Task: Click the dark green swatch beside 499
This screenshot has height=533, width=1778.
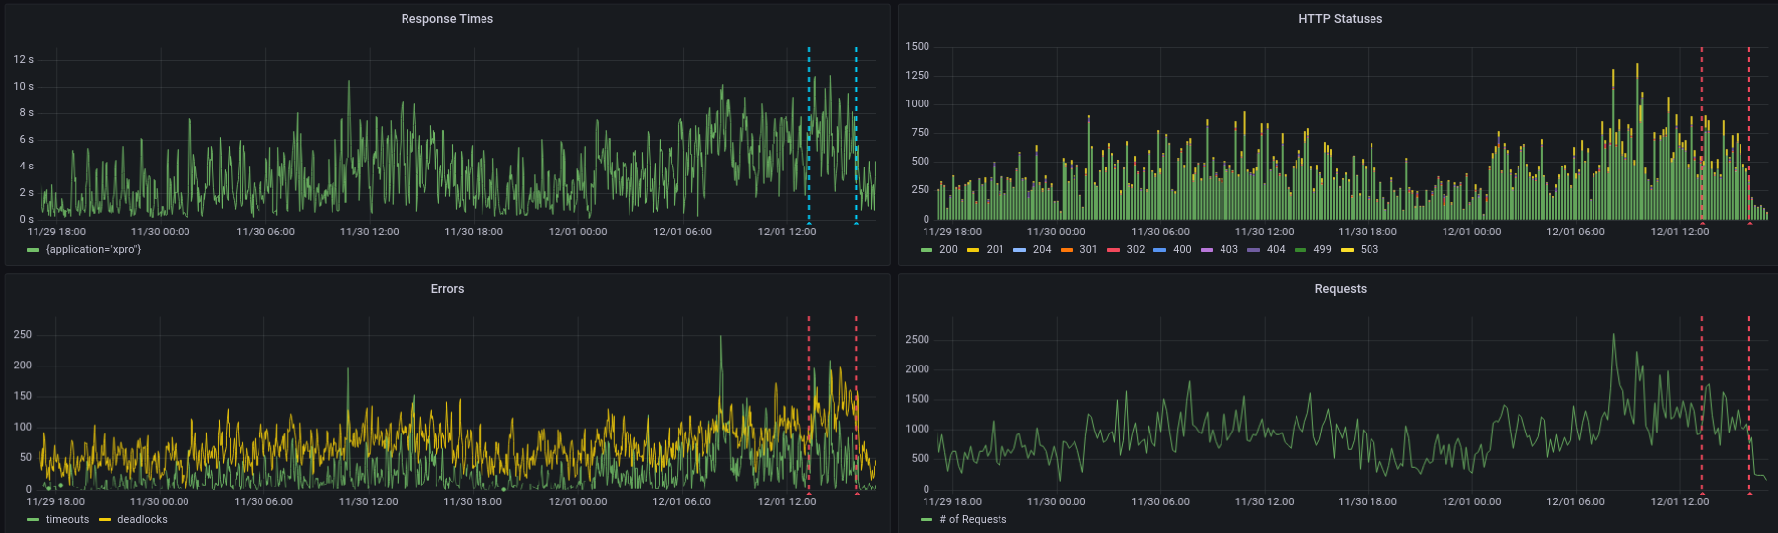Action: [x=1300, y=250]
